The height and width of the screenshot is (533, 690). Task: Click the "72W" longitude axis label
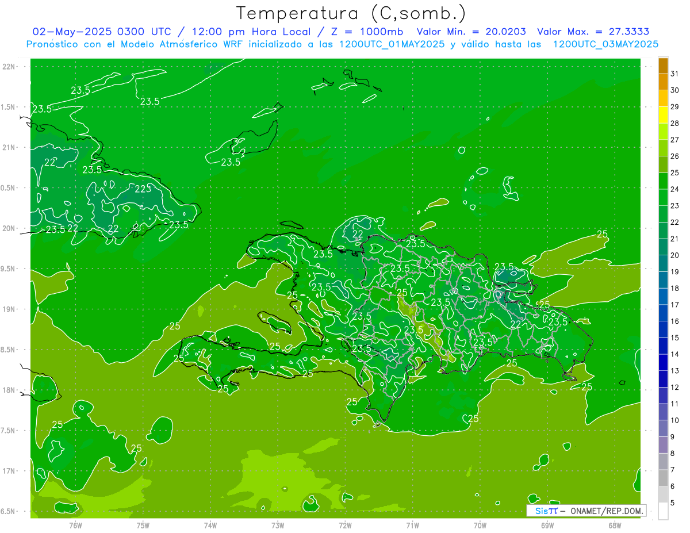(x=345, y=526)
